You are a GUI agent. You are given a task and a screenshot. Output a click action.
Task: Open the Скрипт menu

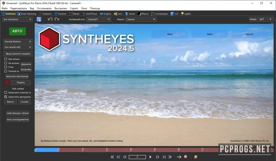(74, 8)
